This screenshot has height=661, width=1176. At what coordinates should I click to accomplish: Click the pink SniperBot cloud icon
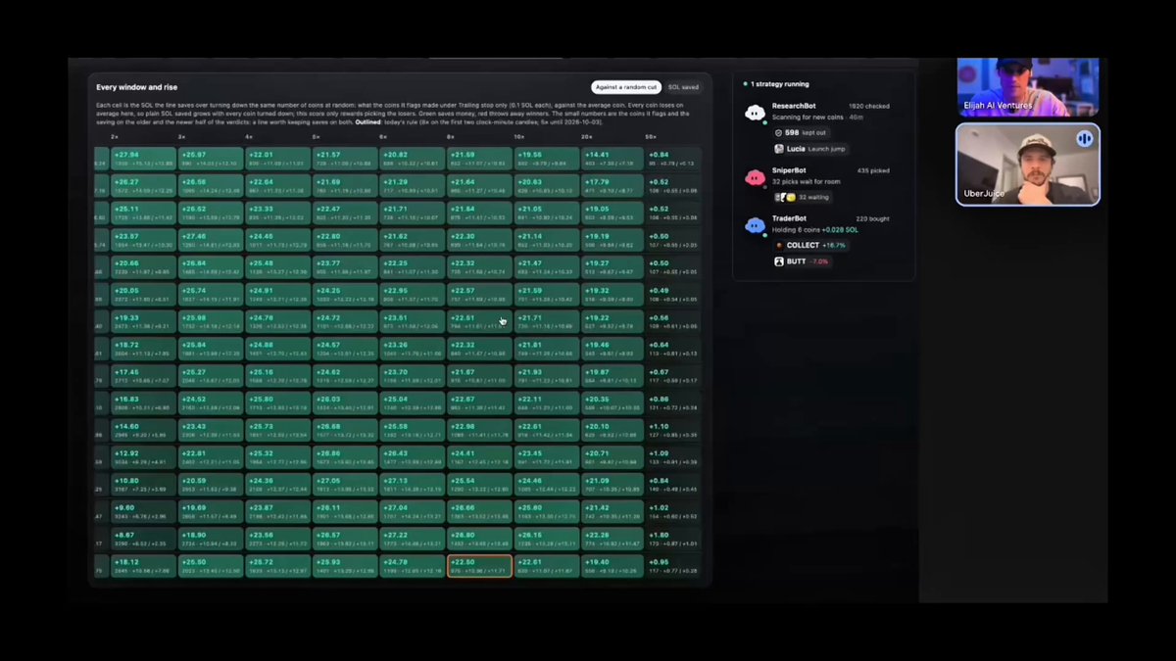[755, 177]
